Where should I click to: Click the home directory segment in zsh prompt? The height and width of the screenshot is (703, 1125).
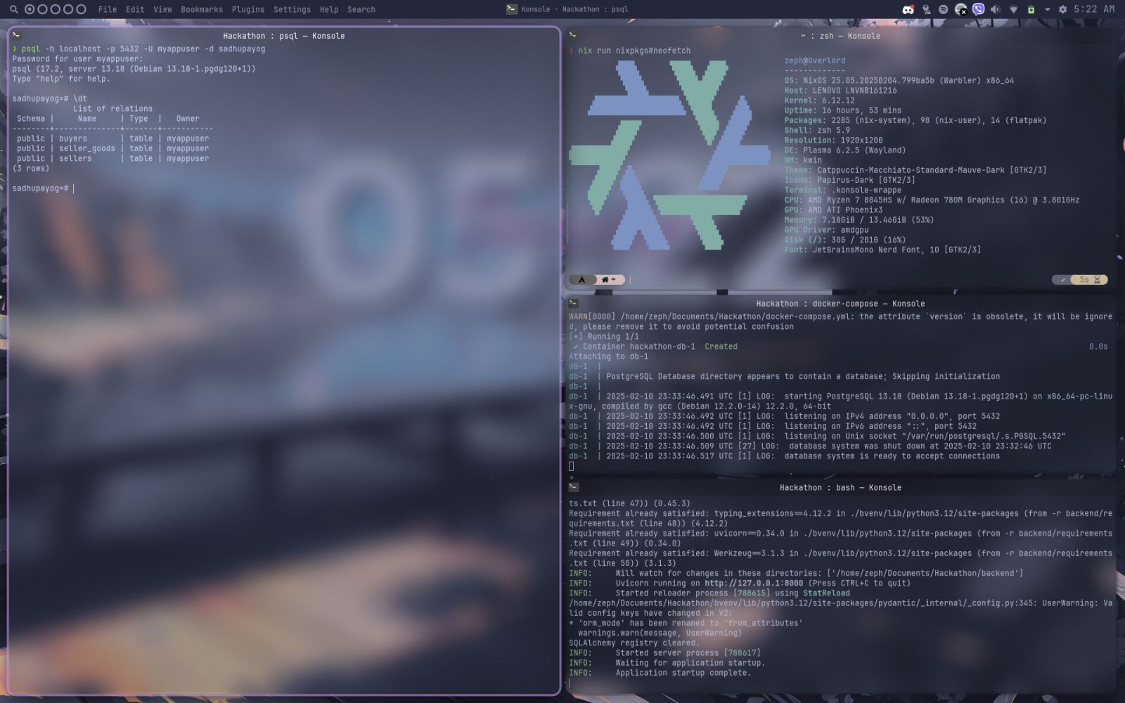tap(609, 280)
